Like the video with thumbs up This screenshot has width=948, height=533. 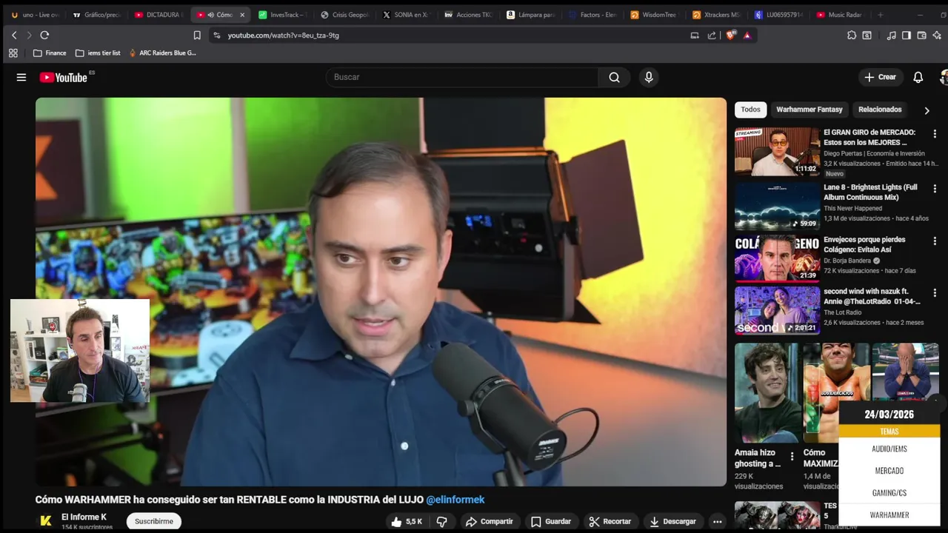tap(407, 521)
